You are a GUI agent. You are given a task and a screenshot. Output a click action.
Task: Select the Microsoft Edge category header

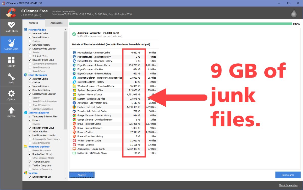(37, 30)
